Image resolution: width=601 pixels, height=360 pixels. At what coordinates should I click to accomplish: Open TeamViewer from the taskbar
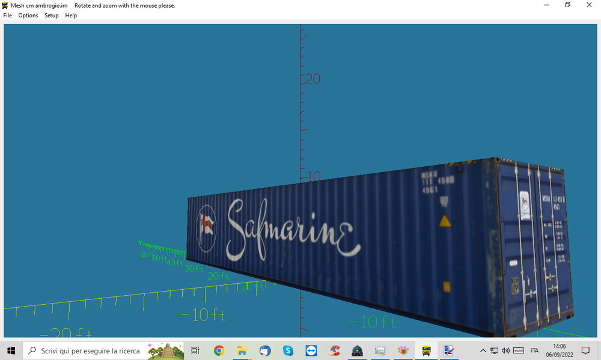311,350
